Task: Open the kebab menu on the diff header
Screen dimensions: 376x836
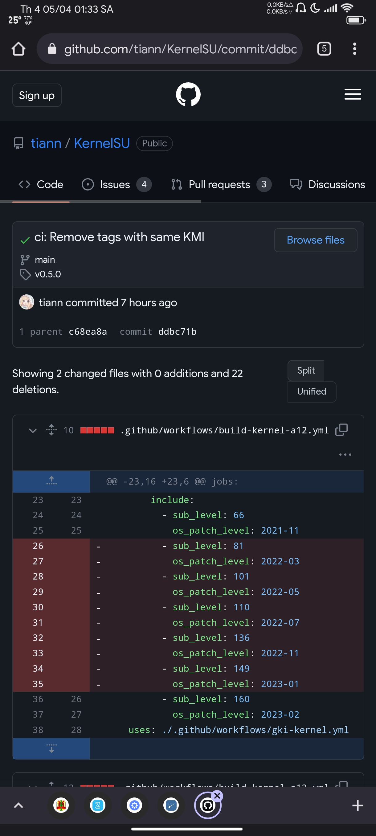Action: click(345, 454)
